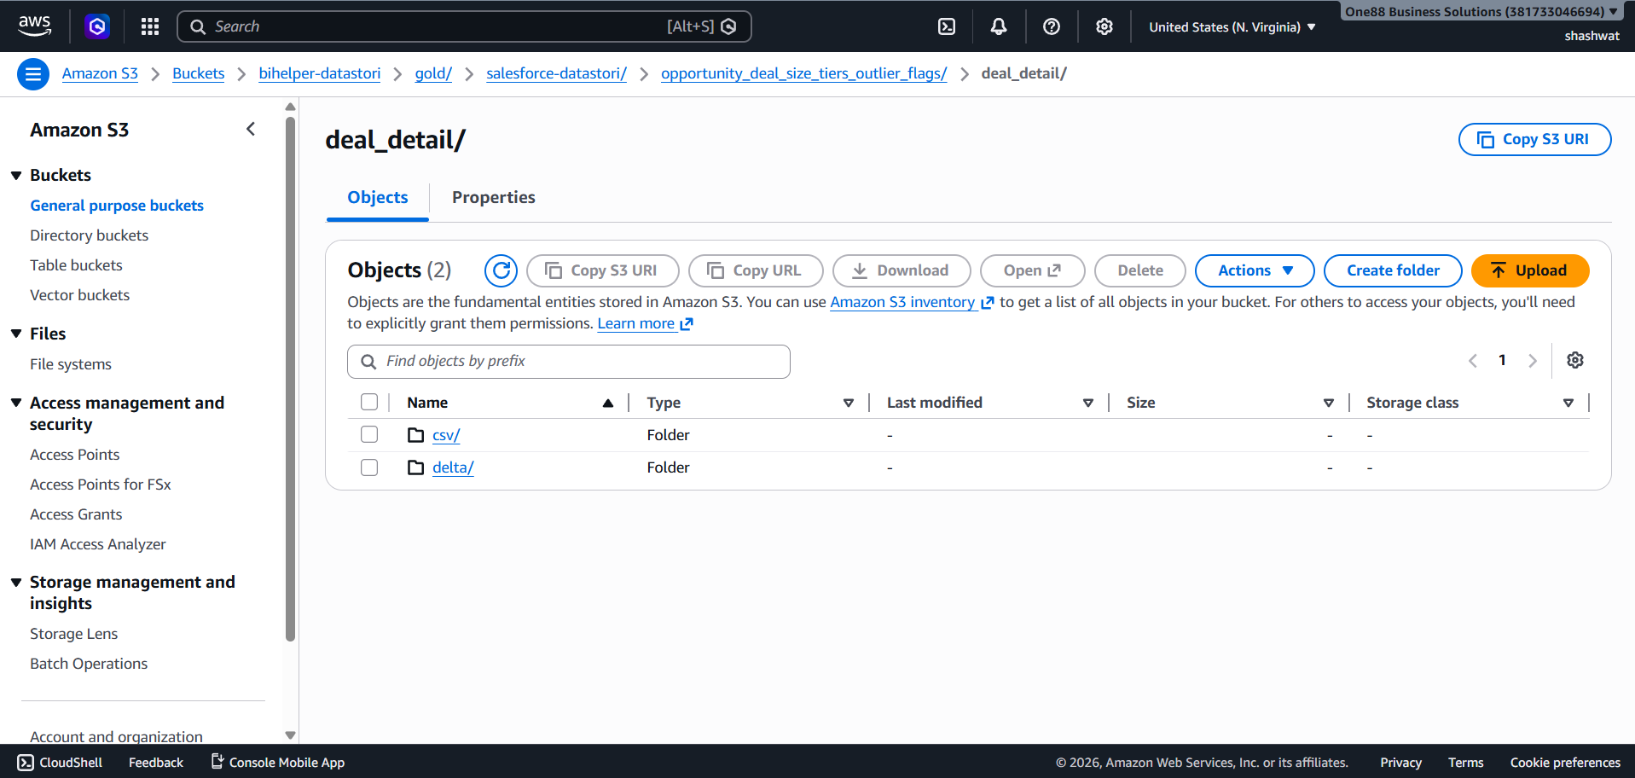Collapse the Amazon S3 sidebar arrow
Image resolution: width=1635 pixels, height=778 pixels.
251,129
